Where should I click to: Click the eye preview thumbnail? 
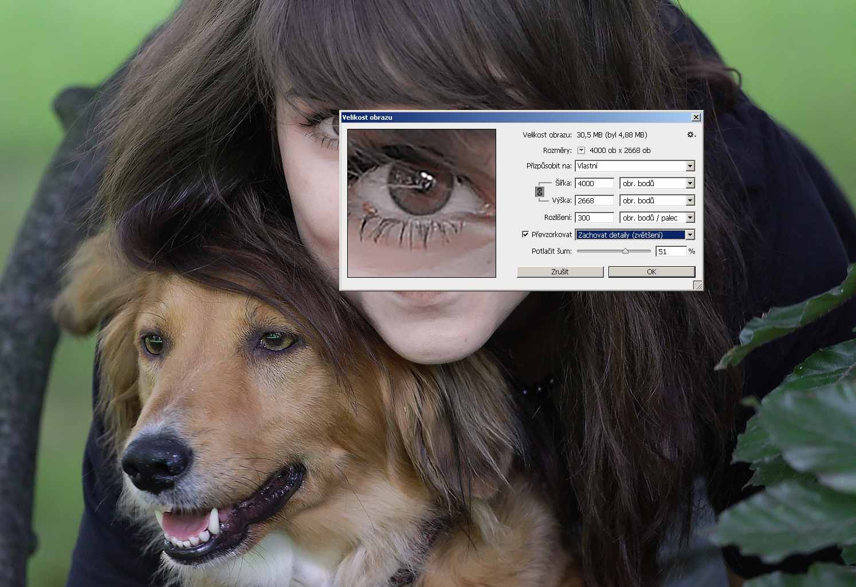tap(421, 203)
